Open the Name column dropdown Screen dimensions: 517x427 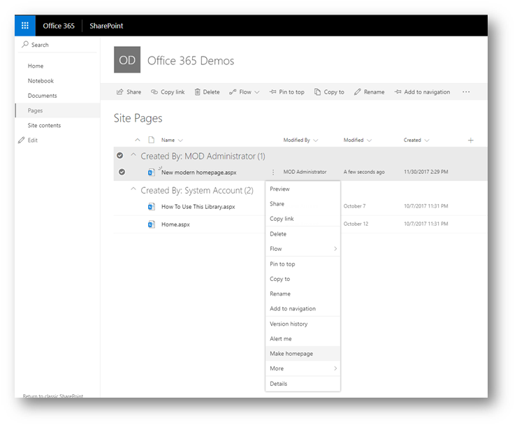click(x=180, y=140)
